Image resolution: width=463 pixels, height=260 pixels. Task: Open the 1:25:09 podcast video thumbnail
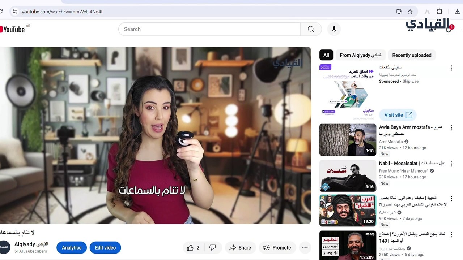348,245
